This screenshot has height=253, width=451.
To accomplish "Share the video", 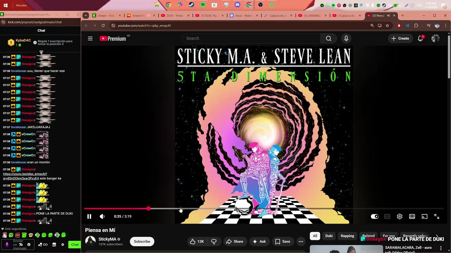I will tap(235, 241).
